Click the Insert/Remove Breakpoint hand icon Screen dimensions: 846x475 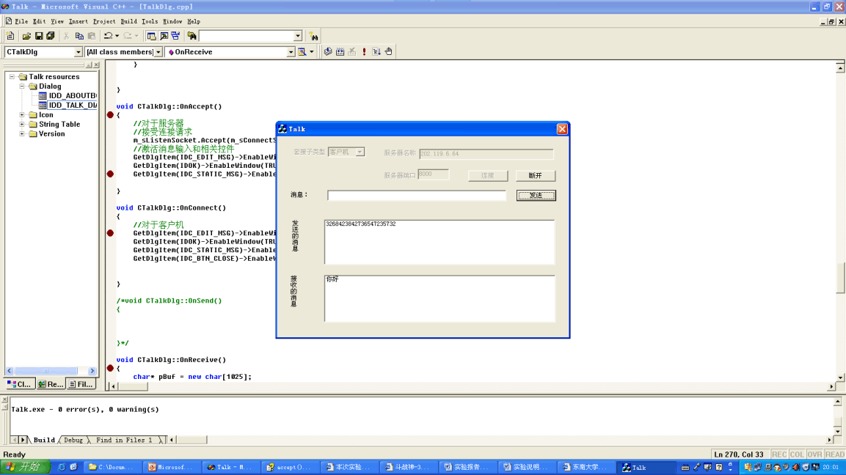[388, 52]
